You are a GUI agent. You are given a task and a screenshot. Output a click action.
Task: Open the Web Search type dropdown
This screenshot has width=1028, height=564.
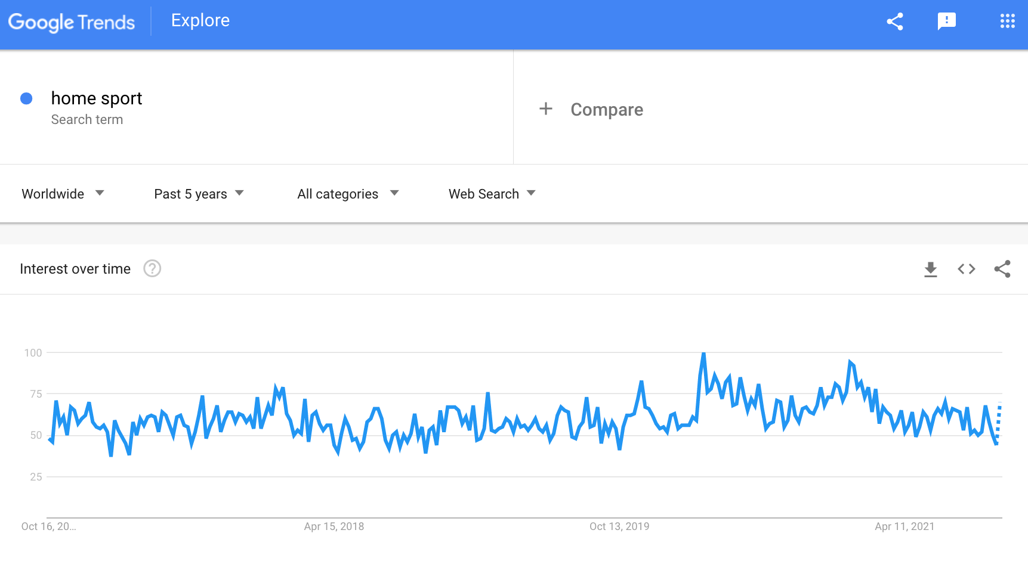pos(492,194)
